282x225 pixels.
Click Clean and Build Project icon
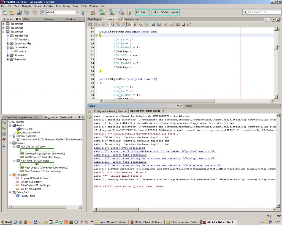coord(92,12)
